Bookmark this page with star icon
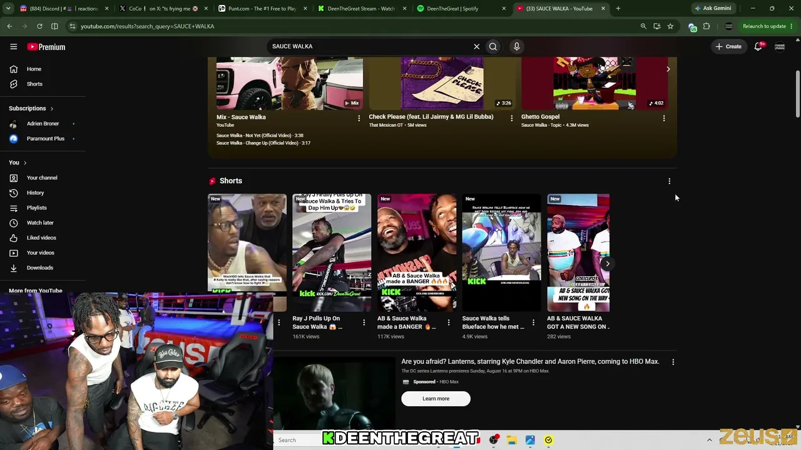Screen dimensions: 801x450 click(x=670, y=26)
